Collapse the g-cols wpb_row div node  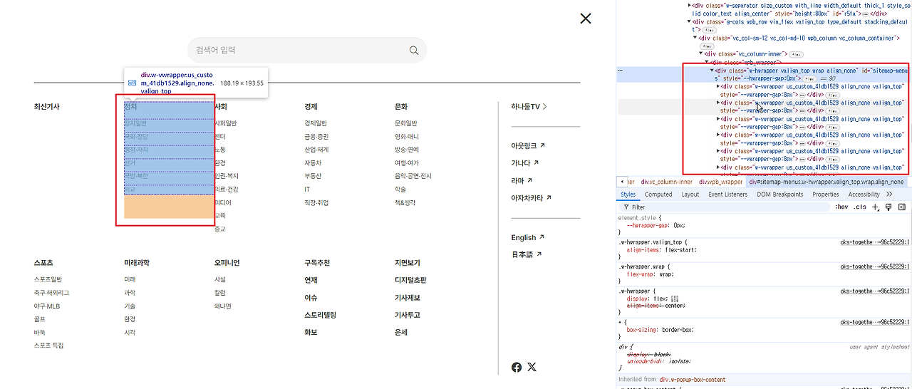pyautogui.click(x=689, y=21)
